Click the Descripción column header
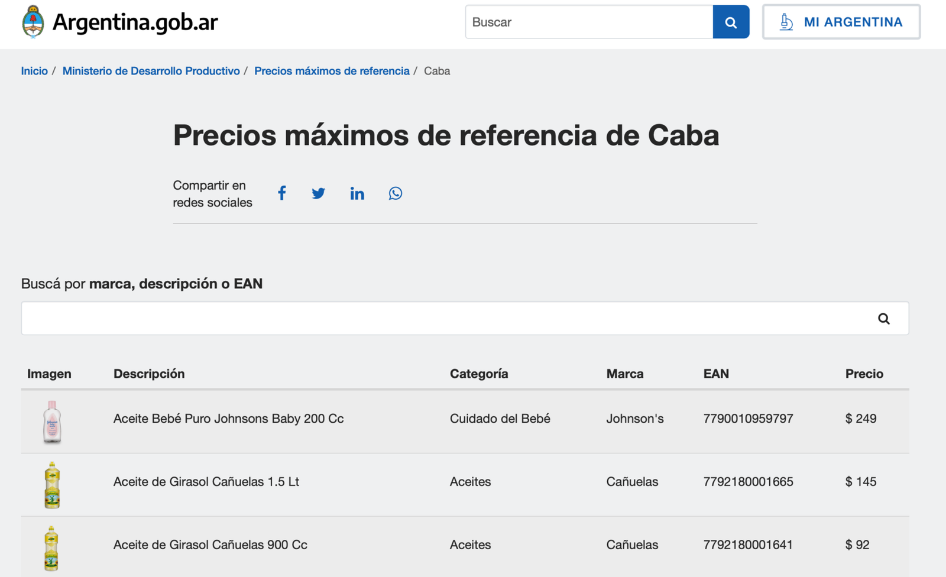946x577 pixels. pyautogui.click(x=149, y=374)
